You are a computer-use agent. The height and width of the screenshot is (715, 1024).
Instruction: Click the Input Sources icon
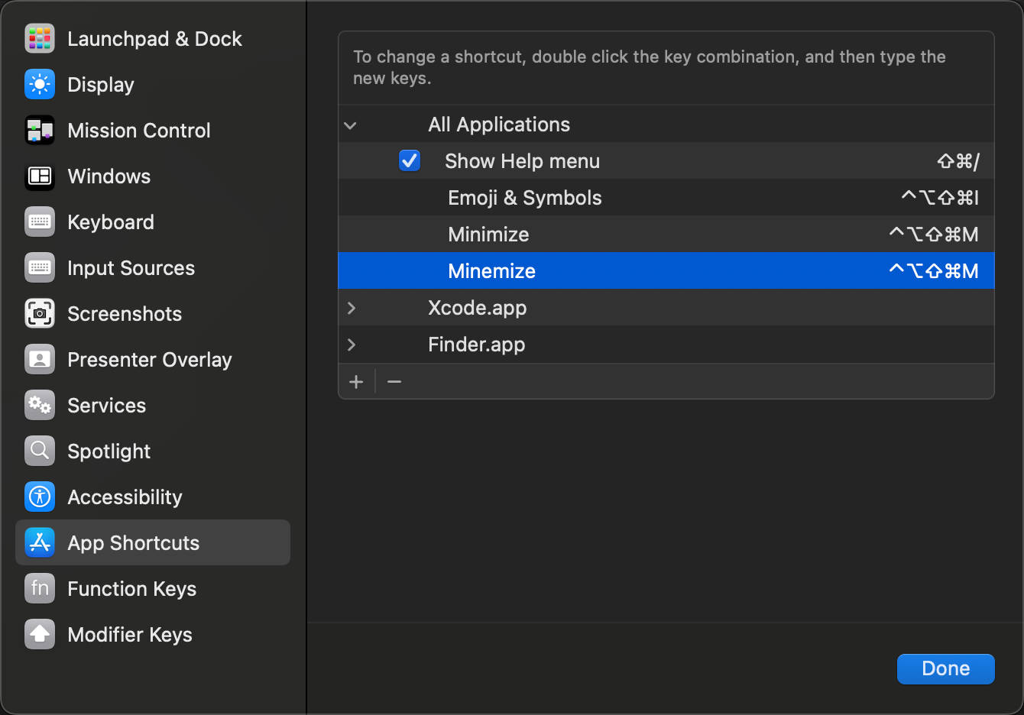(x=40, y=268)
